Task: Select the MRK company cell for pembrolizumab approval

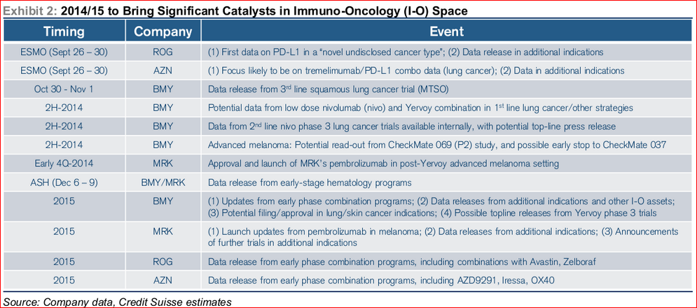Action: pyautogui.click(x=163, y=164)
